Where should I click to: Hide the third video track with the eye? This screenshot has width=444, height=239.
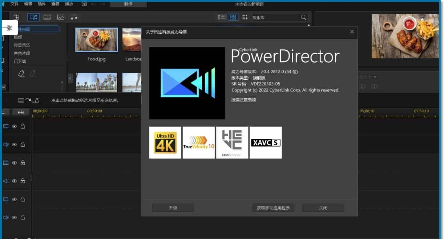(15, 199)
